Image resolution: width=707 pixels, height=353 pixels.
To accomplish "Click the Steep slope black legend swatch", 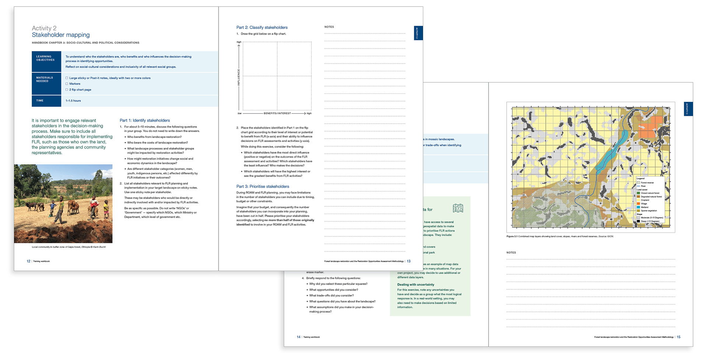I will [639, 221].
